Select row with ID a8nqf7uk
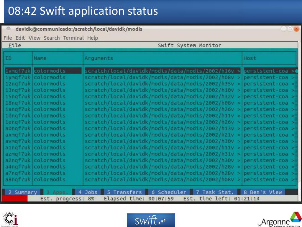Screen dimensions: 302x227 click(x=150, y=179)
